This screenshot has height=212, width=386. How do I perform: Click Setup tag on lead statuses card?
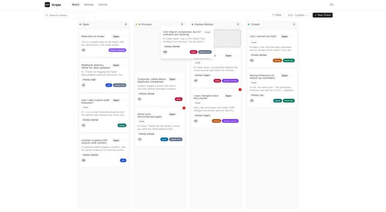click(x=122, y=126)
